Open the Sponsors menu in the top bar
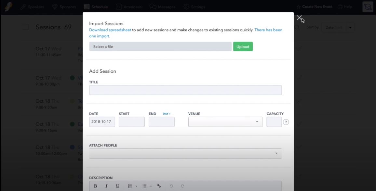Image resolution: width=376 pixels, height=191 pixels. click(64, 7)
